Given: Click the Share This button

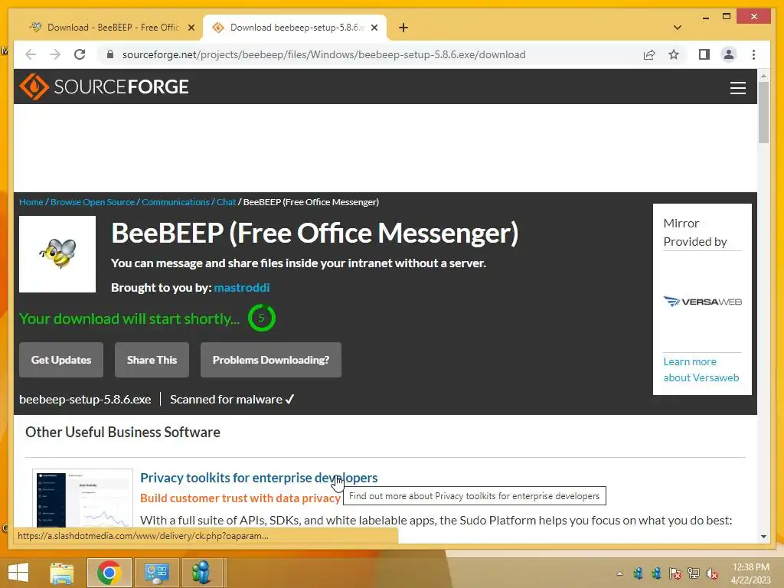Looking at the screenshot, I should [x=152, y=360].
